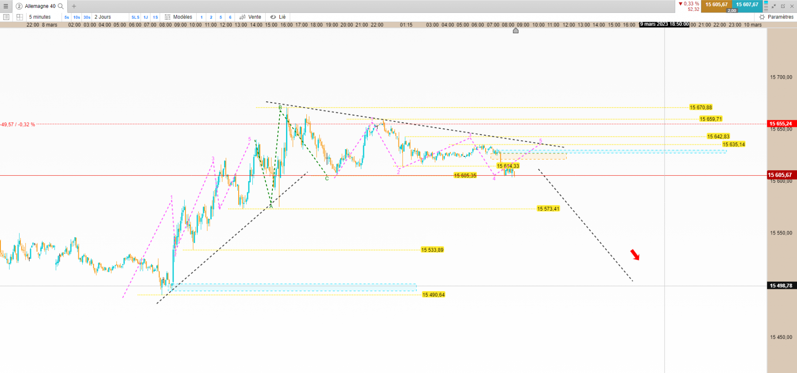The image size is (797, 373).
Task: Open the Vente trading menu
Action: (250, 17)
